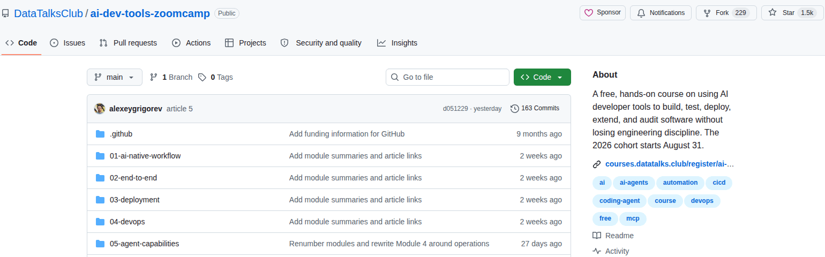This screenshot has height=257, width=825.
Task: Click '9 months ago' timestamp for .github
Action: (x=539, y=134)
